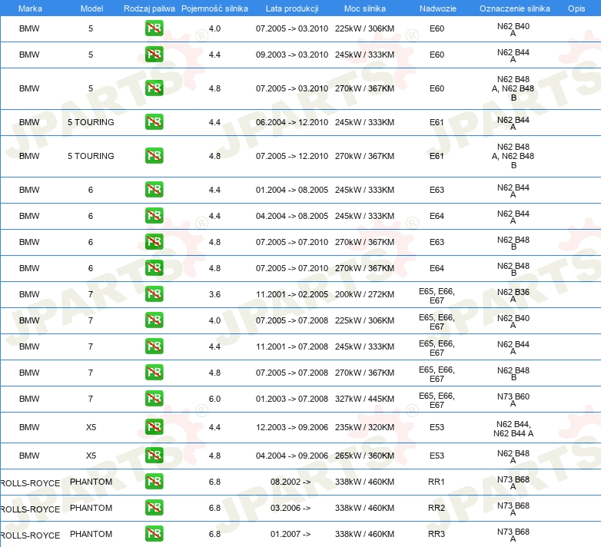Click the fuel icon for 5 TOURING 4.8 E61
Screen dimensions: 601x547
tap(154, 155)
